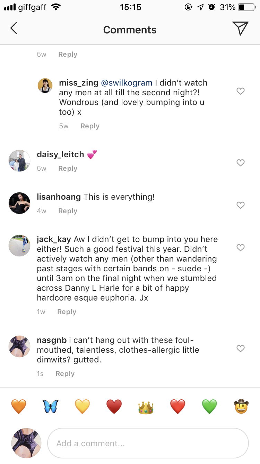
Task: React with the cowboy hat emoji
Action: 241,406
